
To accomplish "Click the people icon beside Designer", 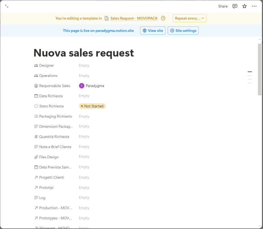I will [x=36, y=65].
